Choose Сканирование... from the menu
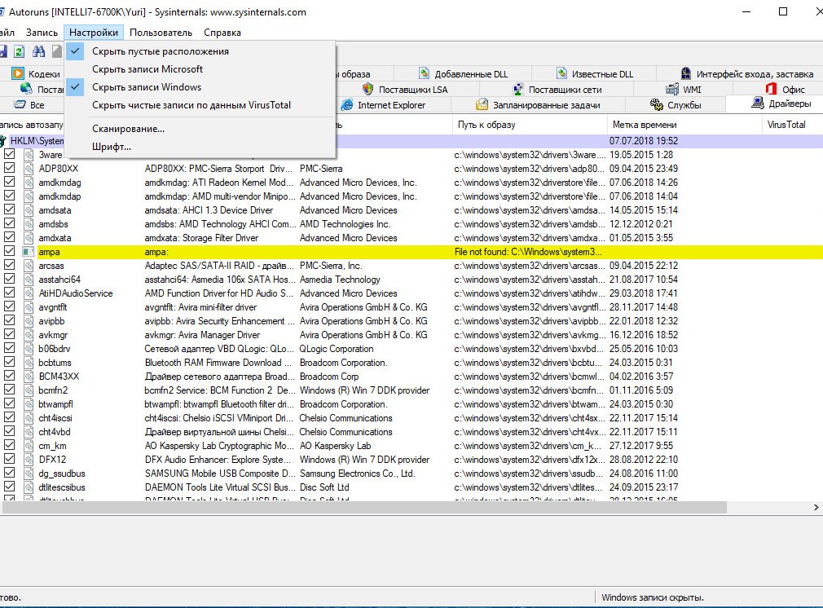The image size is (823, 608). tap(200, 129)
